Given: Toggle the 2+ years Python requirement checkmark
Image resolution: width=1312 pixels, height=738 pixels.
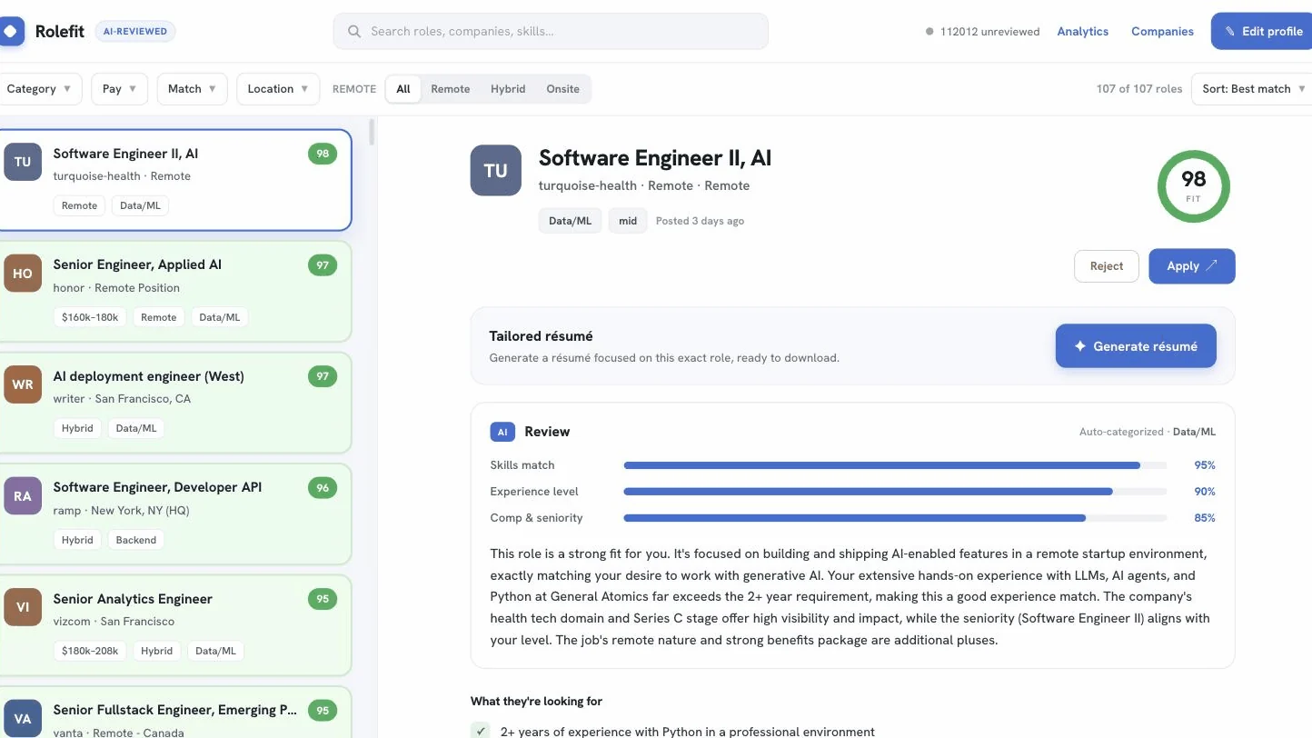Looking at the screenshot, I should pyautogui.click(x=481, y=731).
